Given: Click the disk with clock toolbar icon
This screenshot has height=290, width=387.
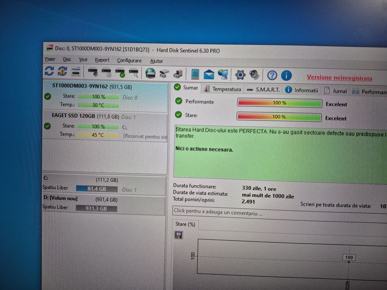Looking at the screenshot, I should point(107,73).
